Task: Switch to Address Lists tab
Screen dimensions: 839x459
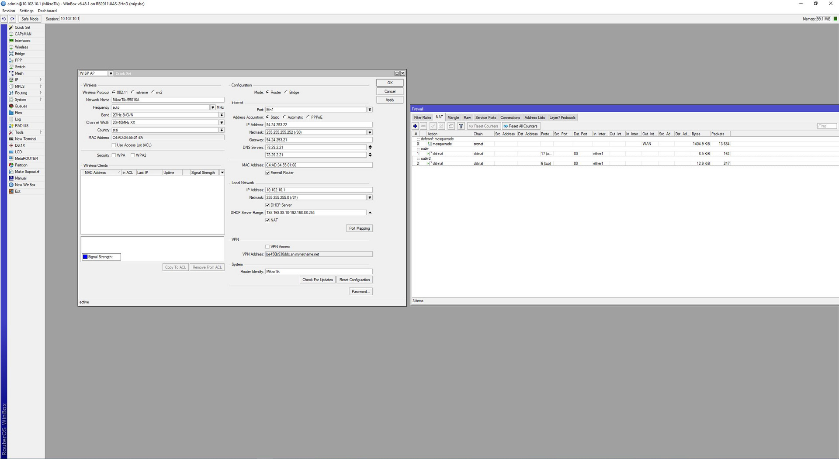Action: (534, 117)
